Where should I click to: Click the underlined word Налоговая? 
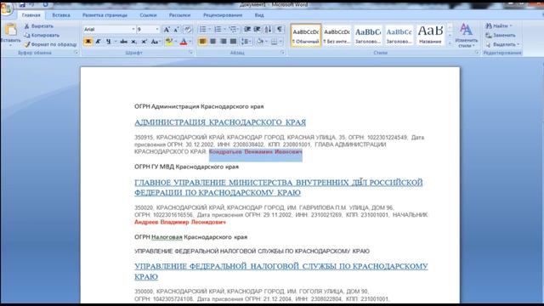pyautogui.click(x=167, y=237)
